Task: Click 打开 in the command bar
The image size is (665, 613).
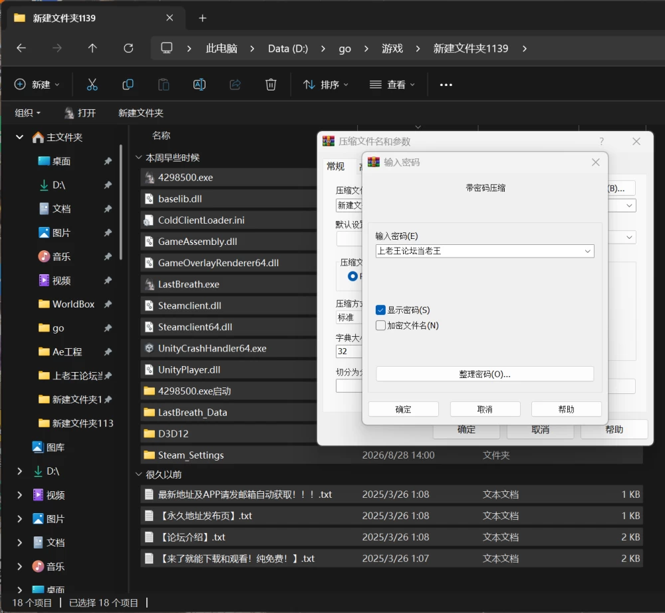Action: pos(80,112)
